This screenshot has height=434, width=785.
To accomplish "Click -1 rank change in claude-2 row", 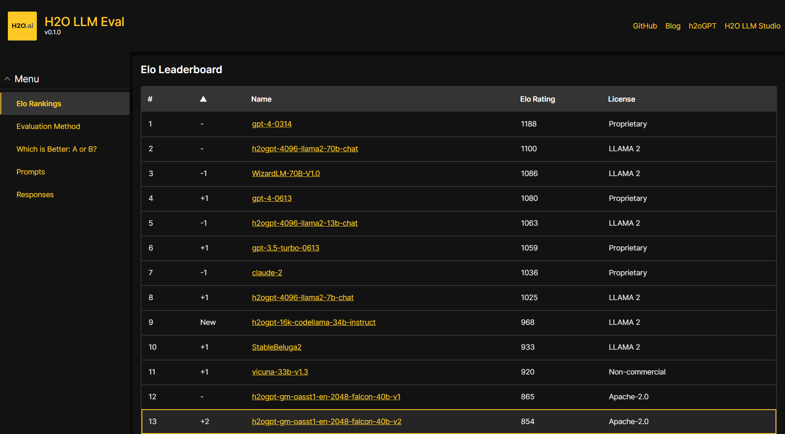I will pyautogui.click(x=204, y=273).
